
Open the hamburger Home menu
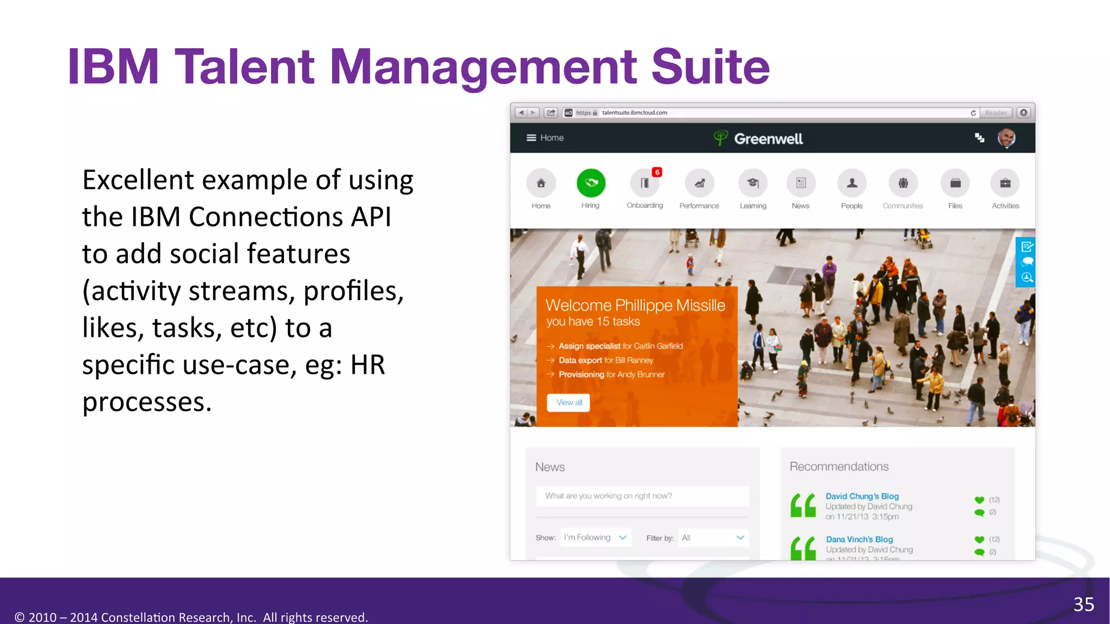point(545,138)
